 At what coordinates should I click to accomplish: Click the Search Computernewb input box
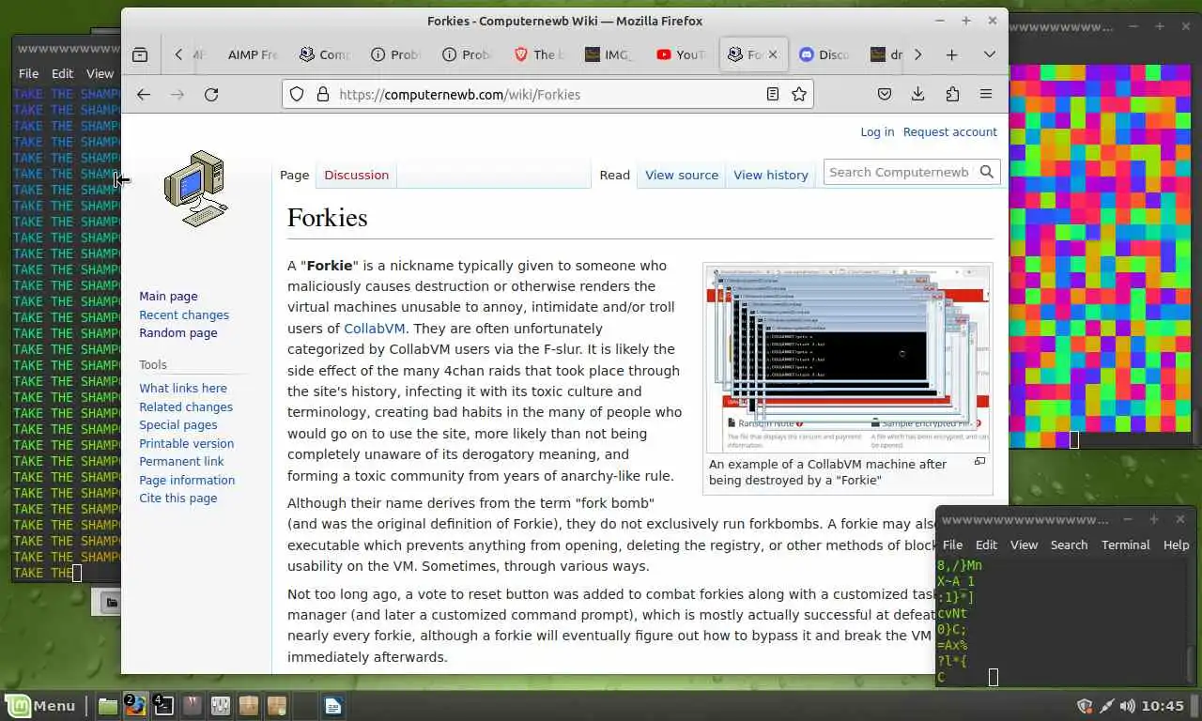(899, 172)
